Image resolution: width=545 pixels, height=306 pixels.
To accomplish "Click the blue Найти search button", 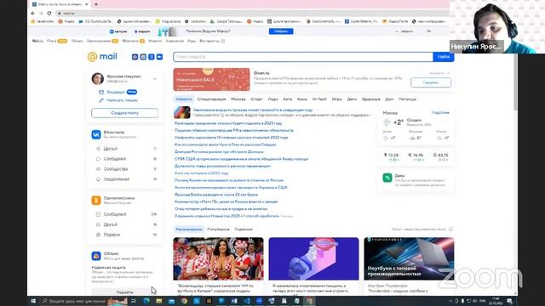I will point(444,57).
